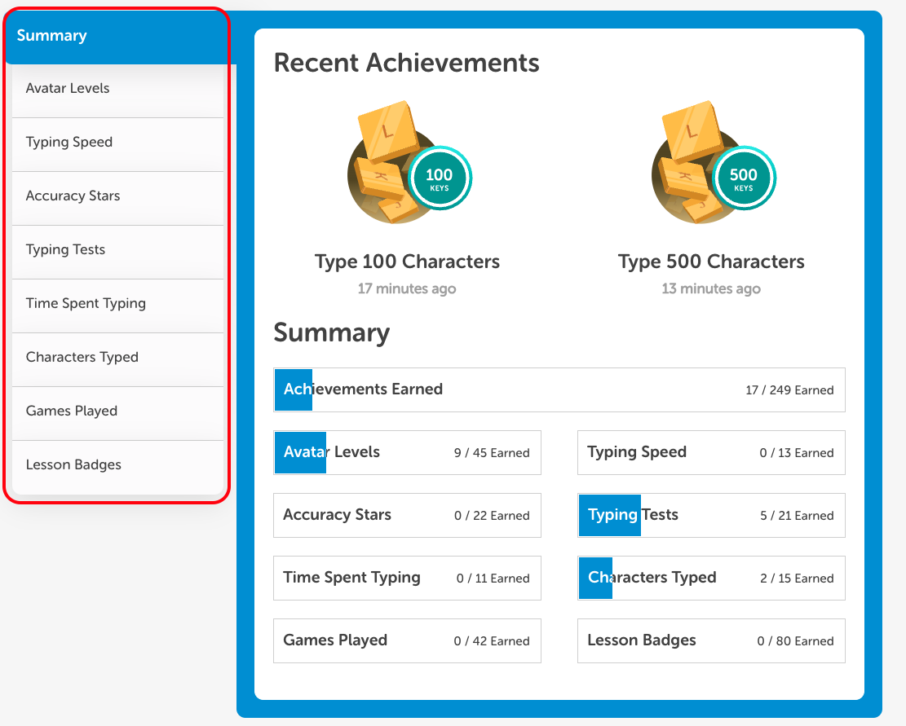
Task: Open Avatar Levels in the sidebar
Action: pyautogui.click(x=117, y=88)
